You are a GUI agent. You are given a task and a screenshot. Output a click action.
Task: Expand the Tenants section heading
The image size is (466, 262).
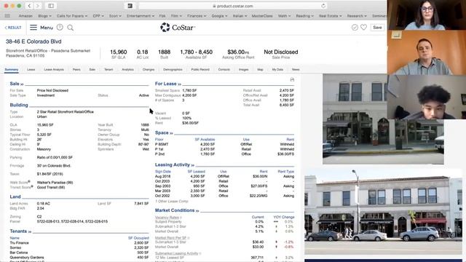click(20, 231)
